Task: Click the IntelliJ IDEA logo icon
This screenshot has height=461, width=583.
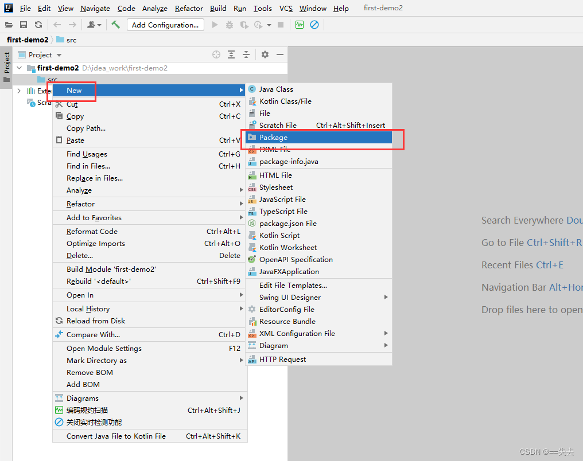Action: click(9, 8)
